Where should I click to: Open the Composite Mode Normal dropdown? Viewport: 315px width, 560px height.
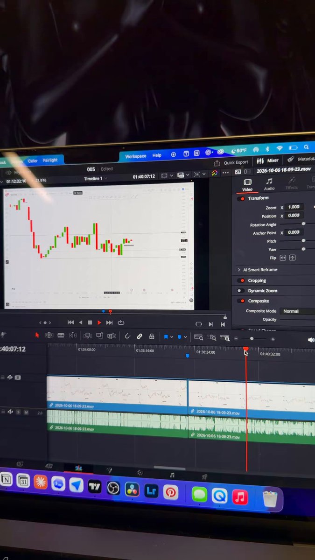(x=297, y=311)
